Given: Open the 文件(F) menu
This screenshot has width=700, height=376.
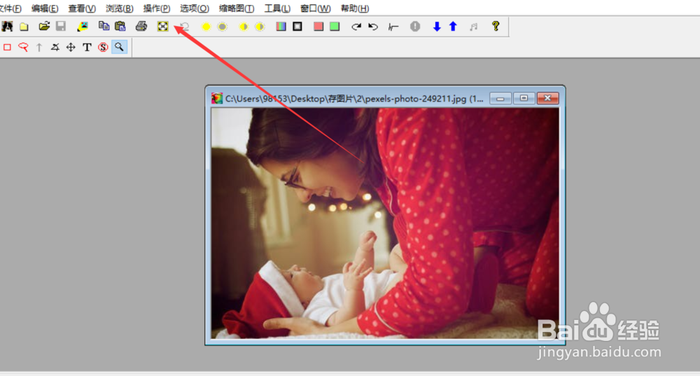Looking at the screenshot, I should pos(10,8).
